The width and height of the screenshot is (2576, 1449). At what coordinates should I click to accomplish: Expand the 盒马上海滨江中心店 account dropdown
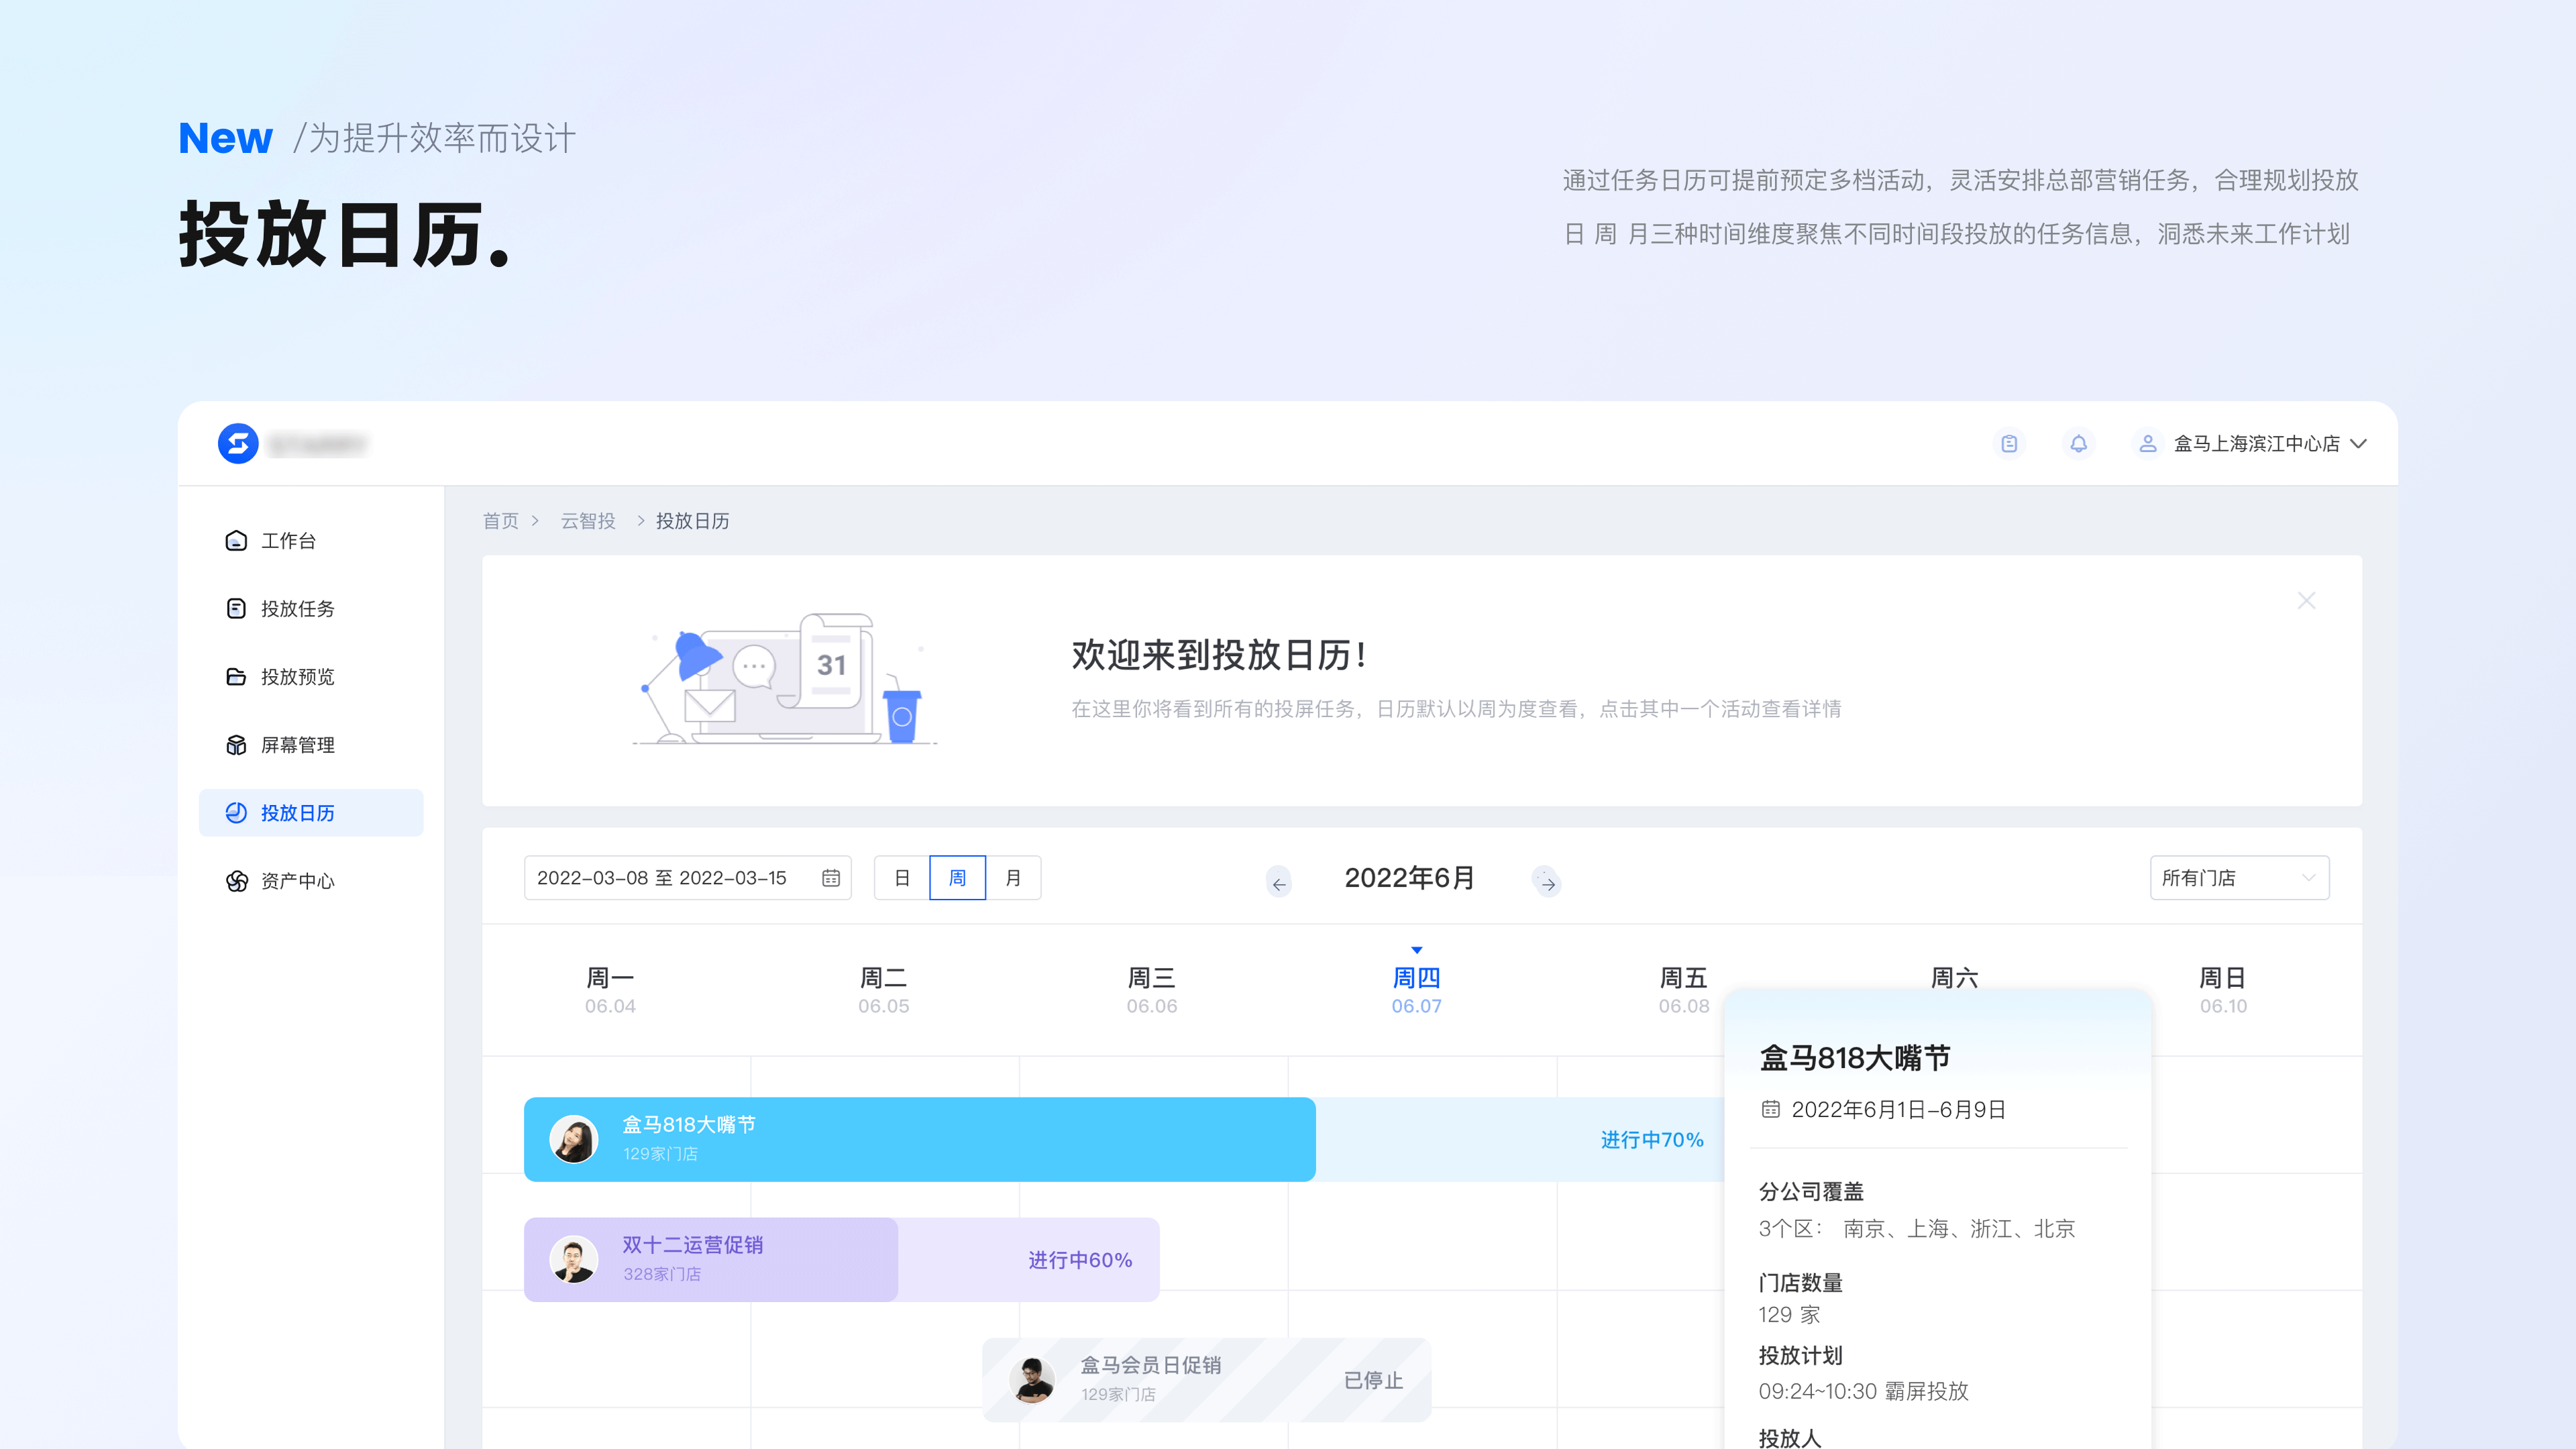2359,443
